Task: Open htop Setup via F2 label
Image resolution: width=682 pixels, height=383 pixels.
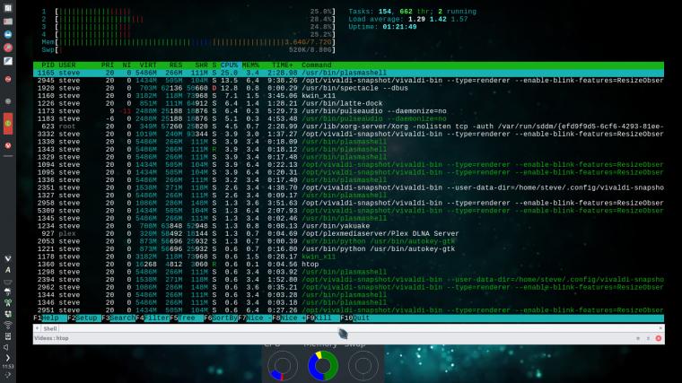Action: [84, 318]
